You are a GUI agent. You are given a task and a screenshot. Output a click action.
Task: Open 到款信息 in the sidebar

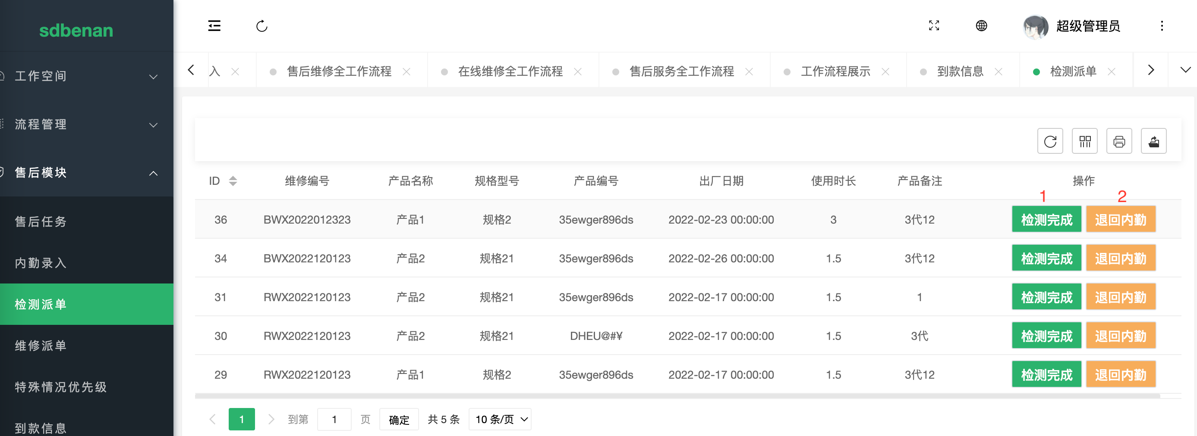coord(86,428)
